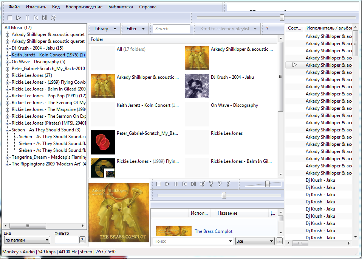Screen dimensions: 362x259
Task: Collapse the Sieben - As They Should Sound folder
Action: point(8,130)
